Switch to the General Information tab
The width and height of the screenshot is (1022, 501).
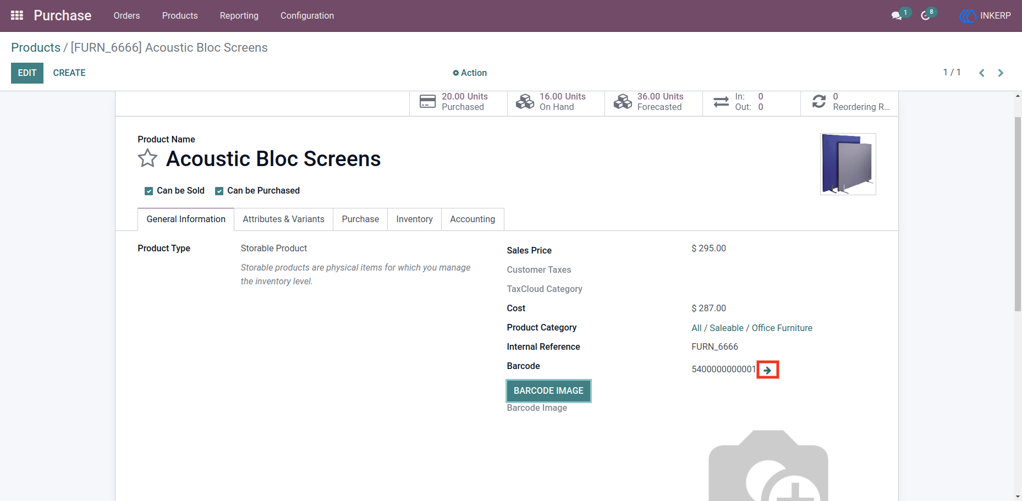[x=186, y=219]
